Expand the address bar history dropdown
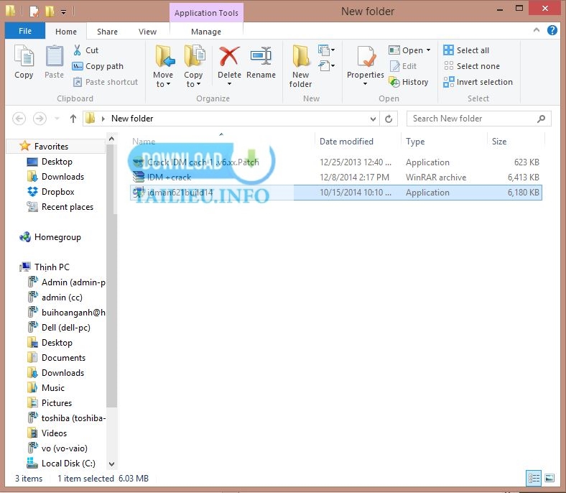 pos(373,119)
